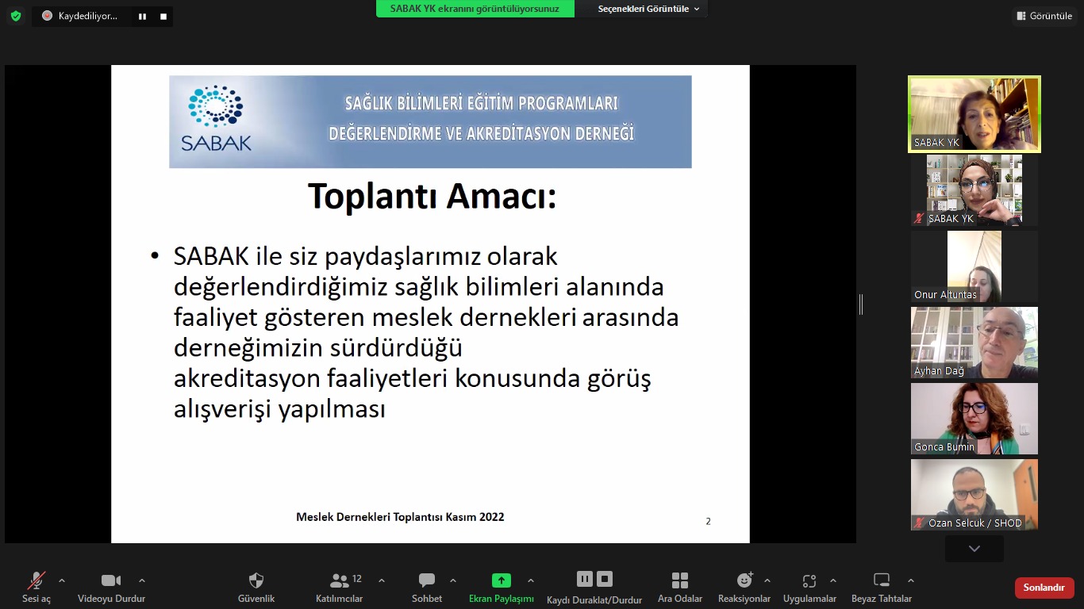Open the Görüntüle view menu

click(1044, 16)
